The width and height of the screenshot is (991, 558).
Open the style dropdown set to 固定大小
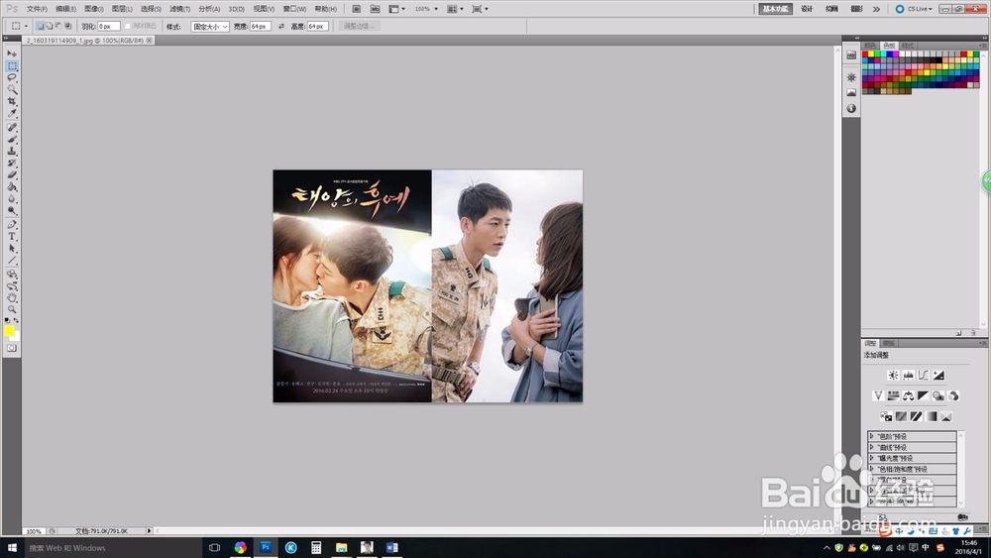click(x=210, y=27)
